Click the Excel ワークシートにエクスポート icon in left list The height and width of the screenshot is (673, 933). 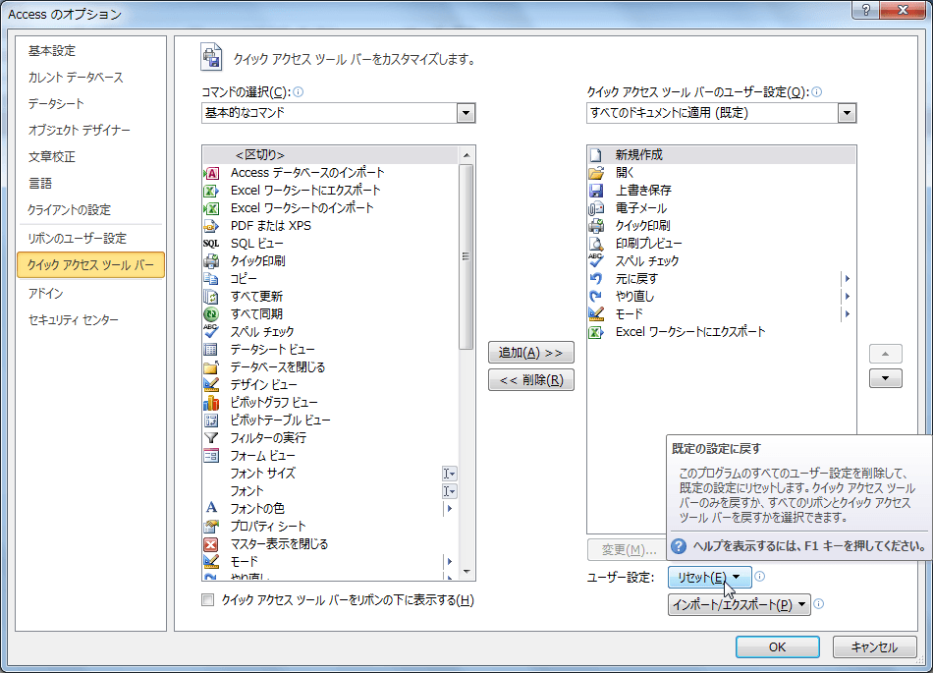pos(211,191)
